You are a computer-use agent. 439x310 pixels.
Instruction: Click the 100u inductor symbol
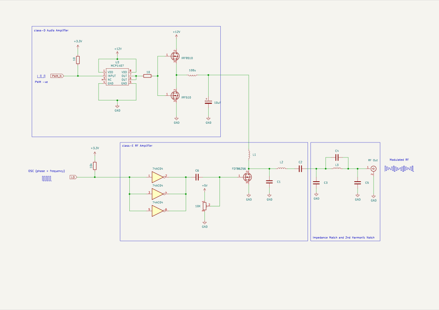point(192,75)
